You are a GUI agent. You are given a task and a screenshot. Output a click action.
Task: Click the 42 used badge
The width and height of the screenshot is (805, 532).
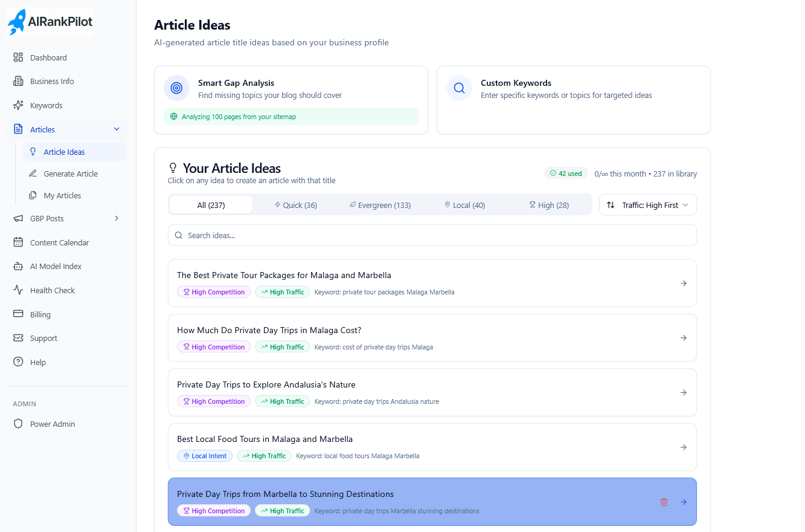pos(566,173)
